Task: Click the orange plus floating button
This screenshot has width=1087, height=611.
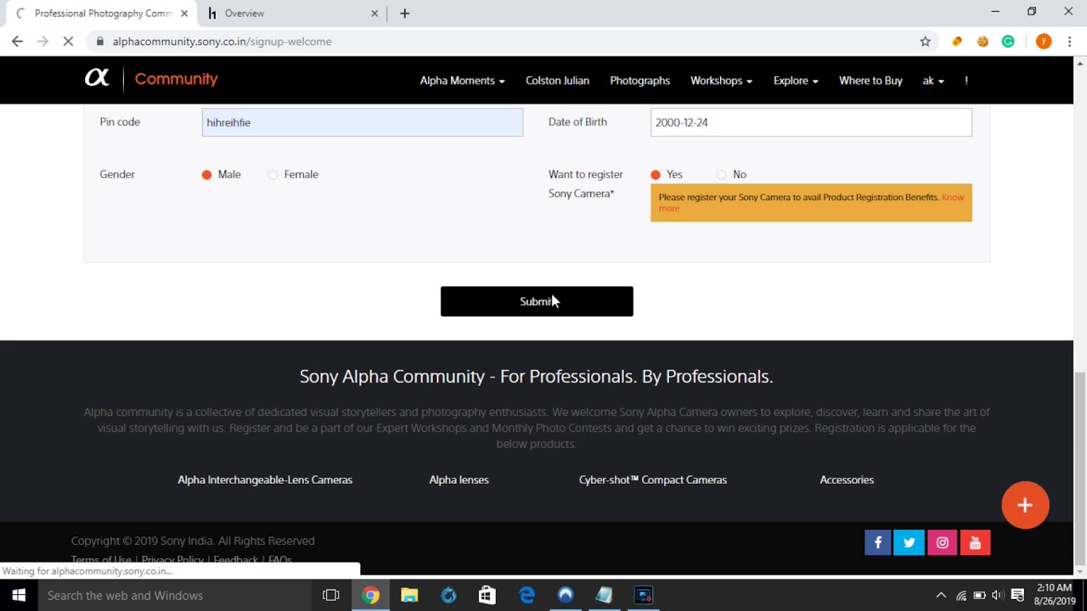Action: coord(1025,505)
